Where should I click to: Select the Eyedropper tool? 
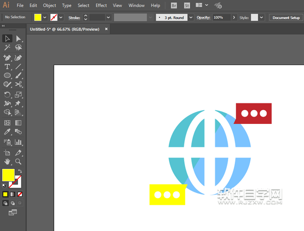[x=7, y=132]
